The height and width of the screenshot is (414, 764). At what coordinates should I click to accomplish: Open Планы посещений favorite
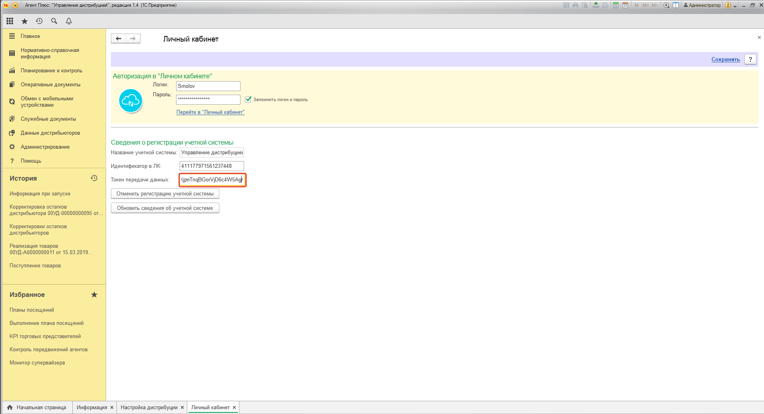[x=32, y=310]
